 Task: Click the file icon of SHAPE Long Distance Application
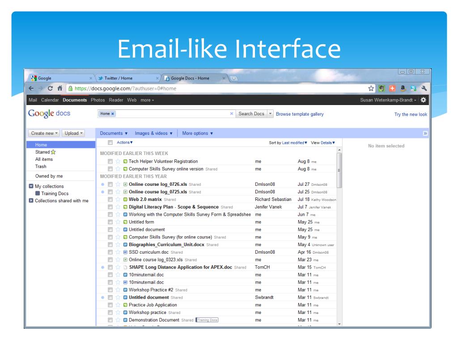(125, 267)
